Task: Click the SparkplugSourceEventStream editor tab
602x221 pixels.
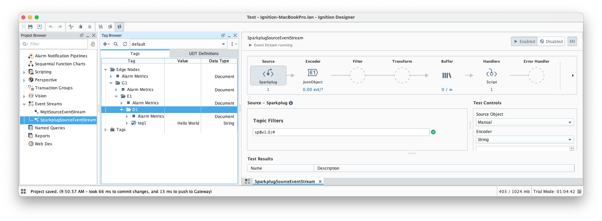Action: [284, 182]
